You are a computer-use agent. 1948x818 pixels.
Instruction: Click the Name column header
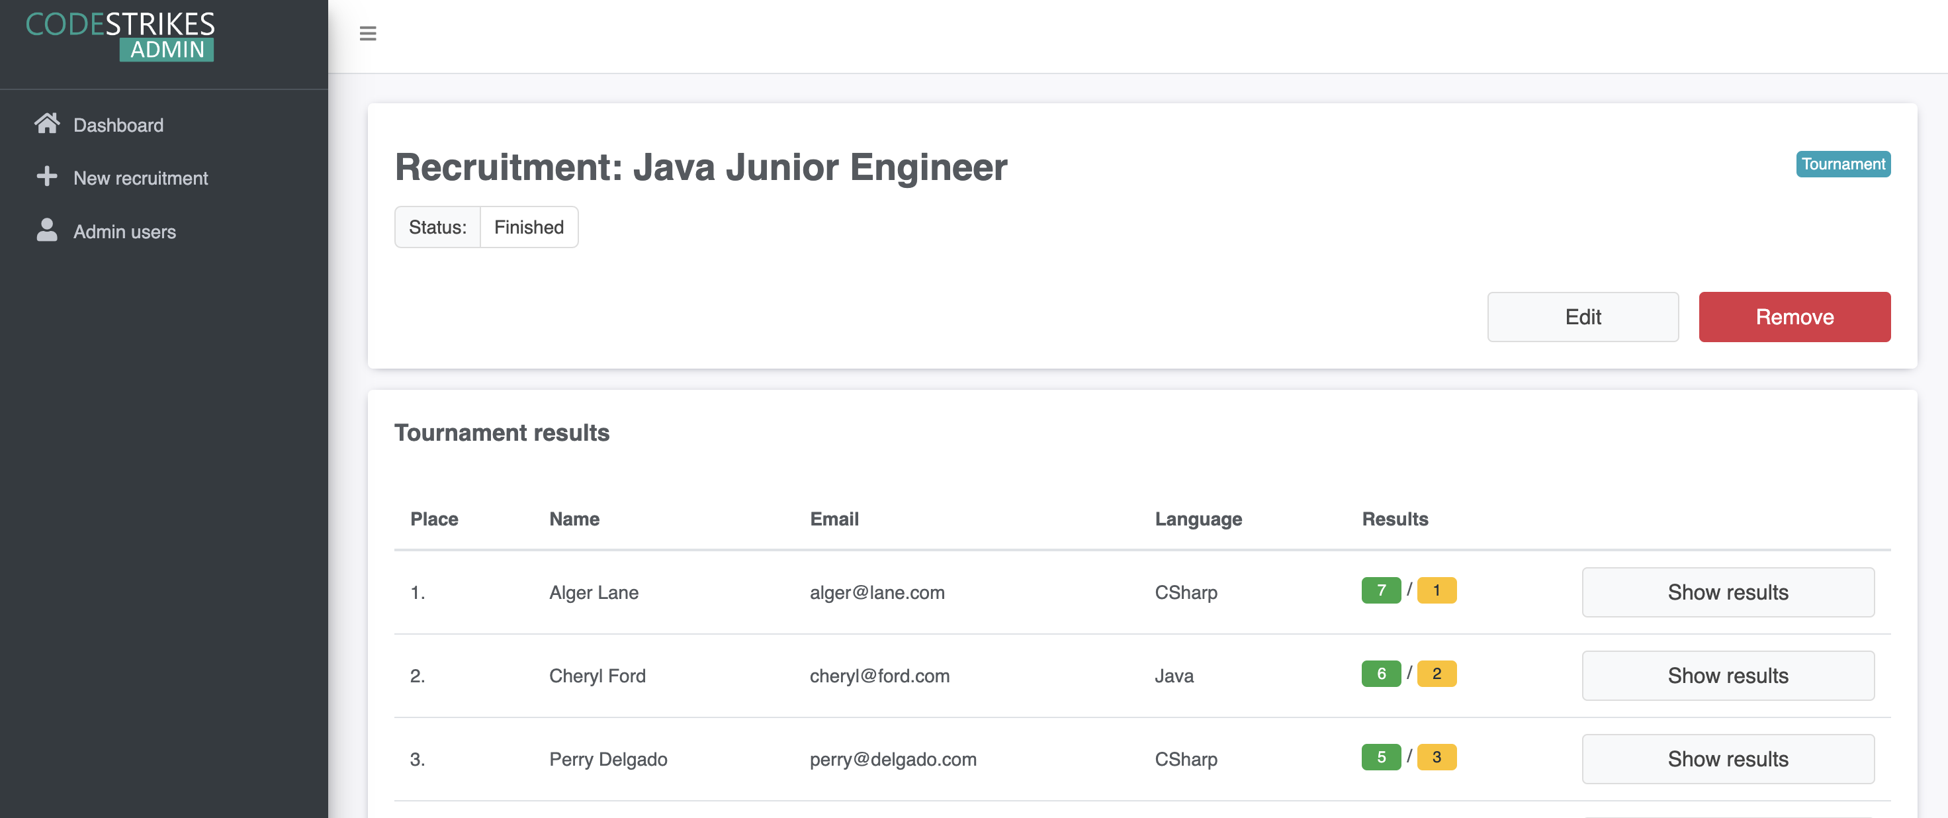[574, 519]
